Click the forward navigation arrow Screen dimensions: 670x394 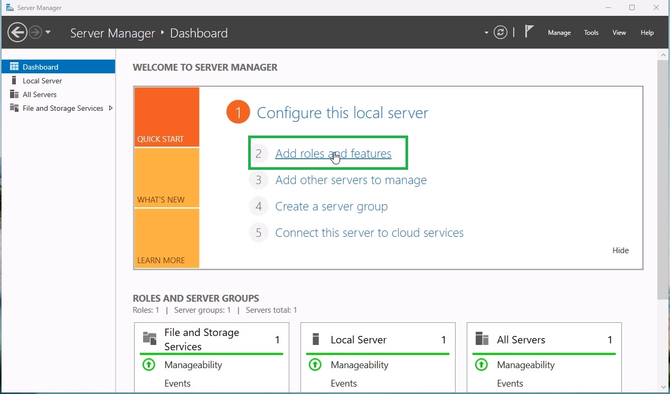coord(35,33)
